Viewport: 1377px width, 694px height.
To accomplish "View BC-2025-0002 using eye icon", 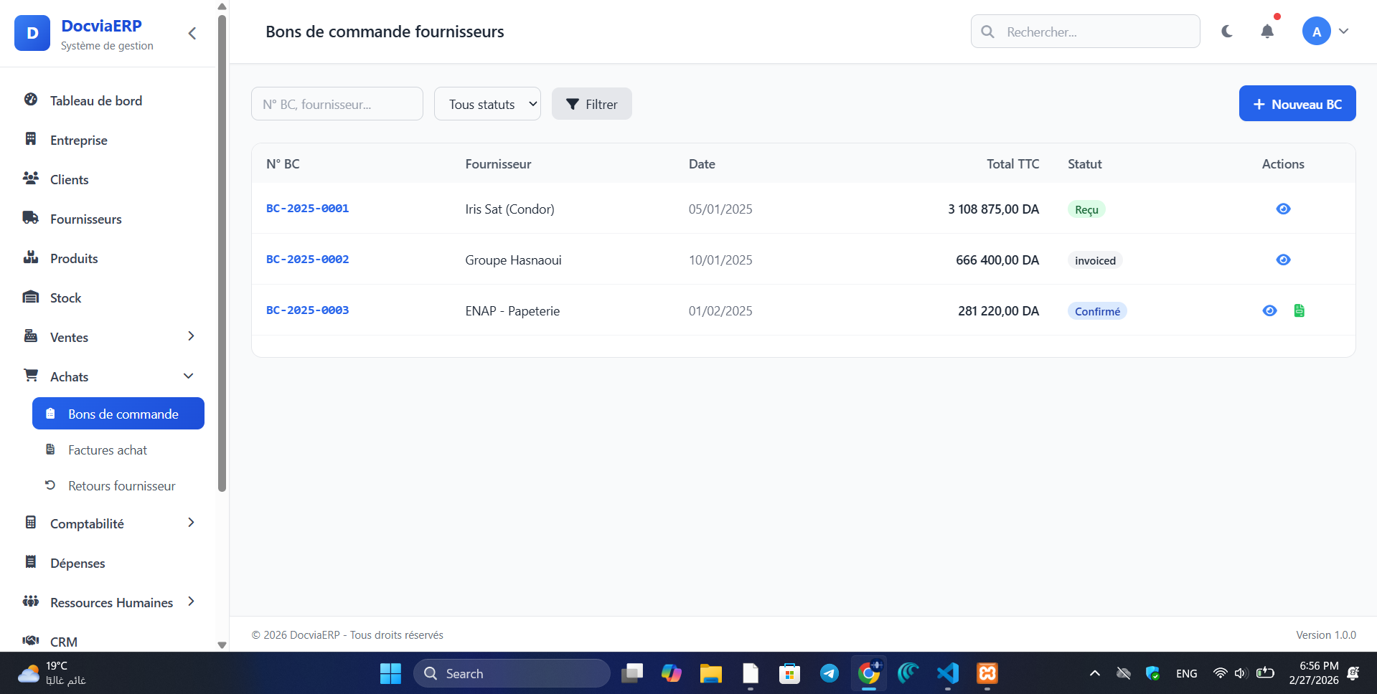I will [1283, 260].
